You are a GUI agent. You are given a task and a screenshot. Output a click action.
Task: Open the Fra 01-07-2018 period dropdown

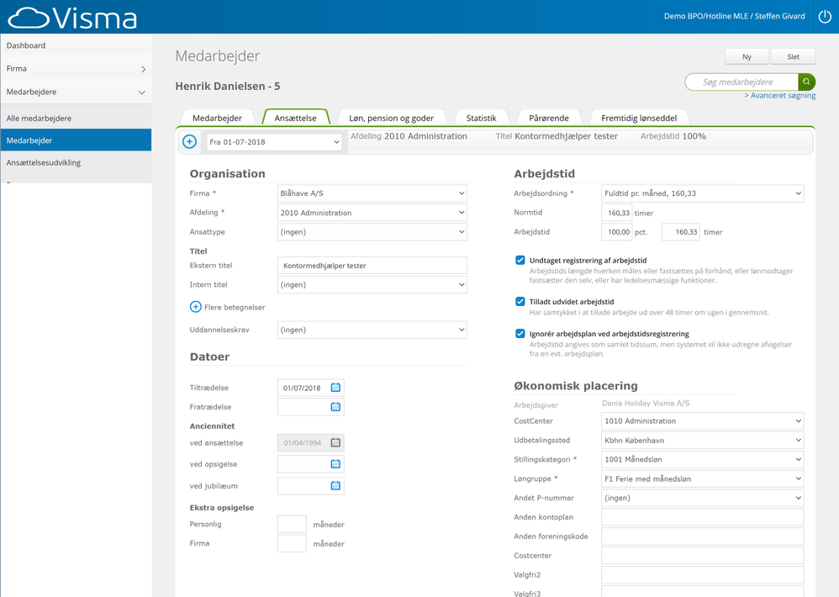[275, 142]
